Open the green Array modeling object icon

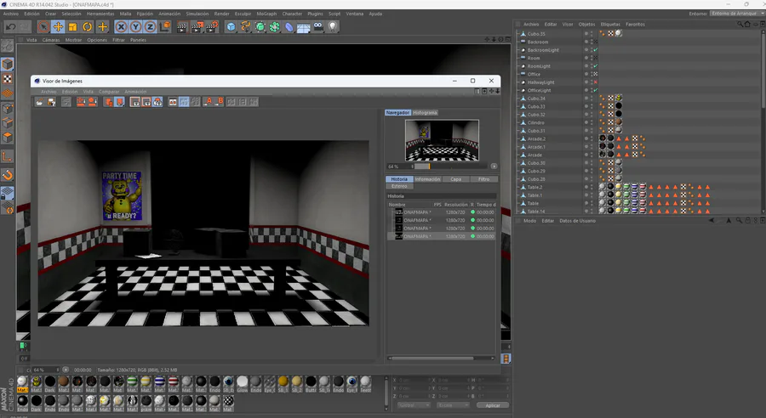(x=275, y=27)
